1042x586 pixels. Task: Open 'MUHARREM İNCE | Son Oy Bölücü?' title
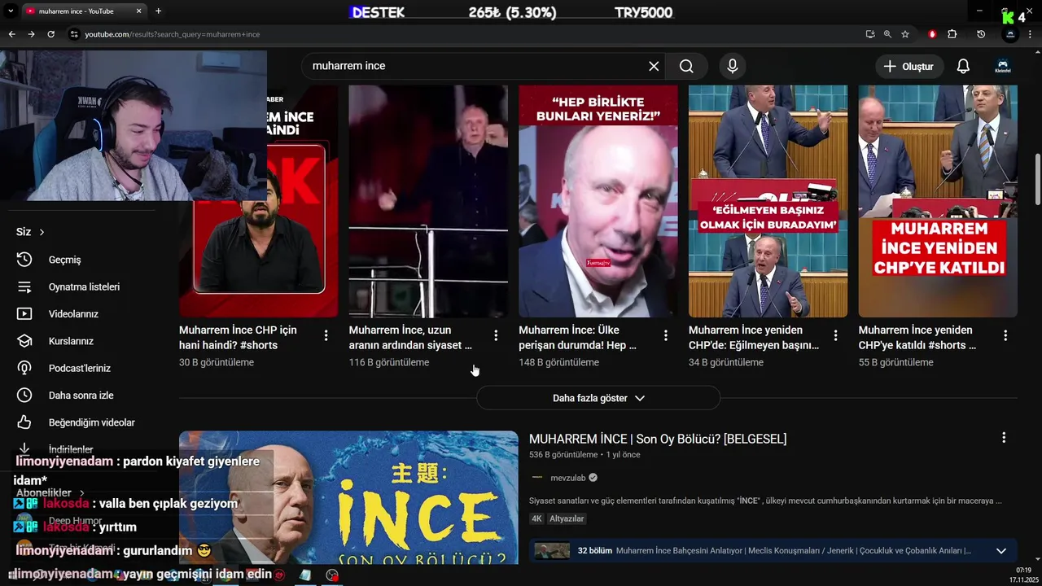tap(658, 439)
